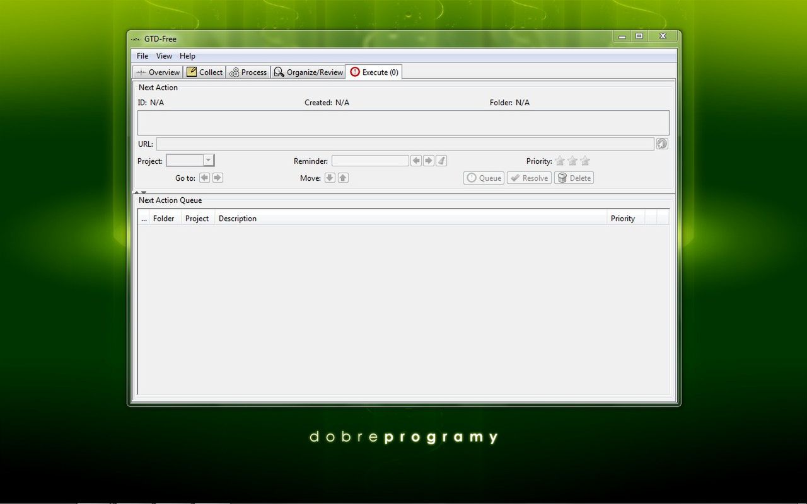
Task: Shift reminder date back one day
Action: pyautogui.click(x=416, y=161)
